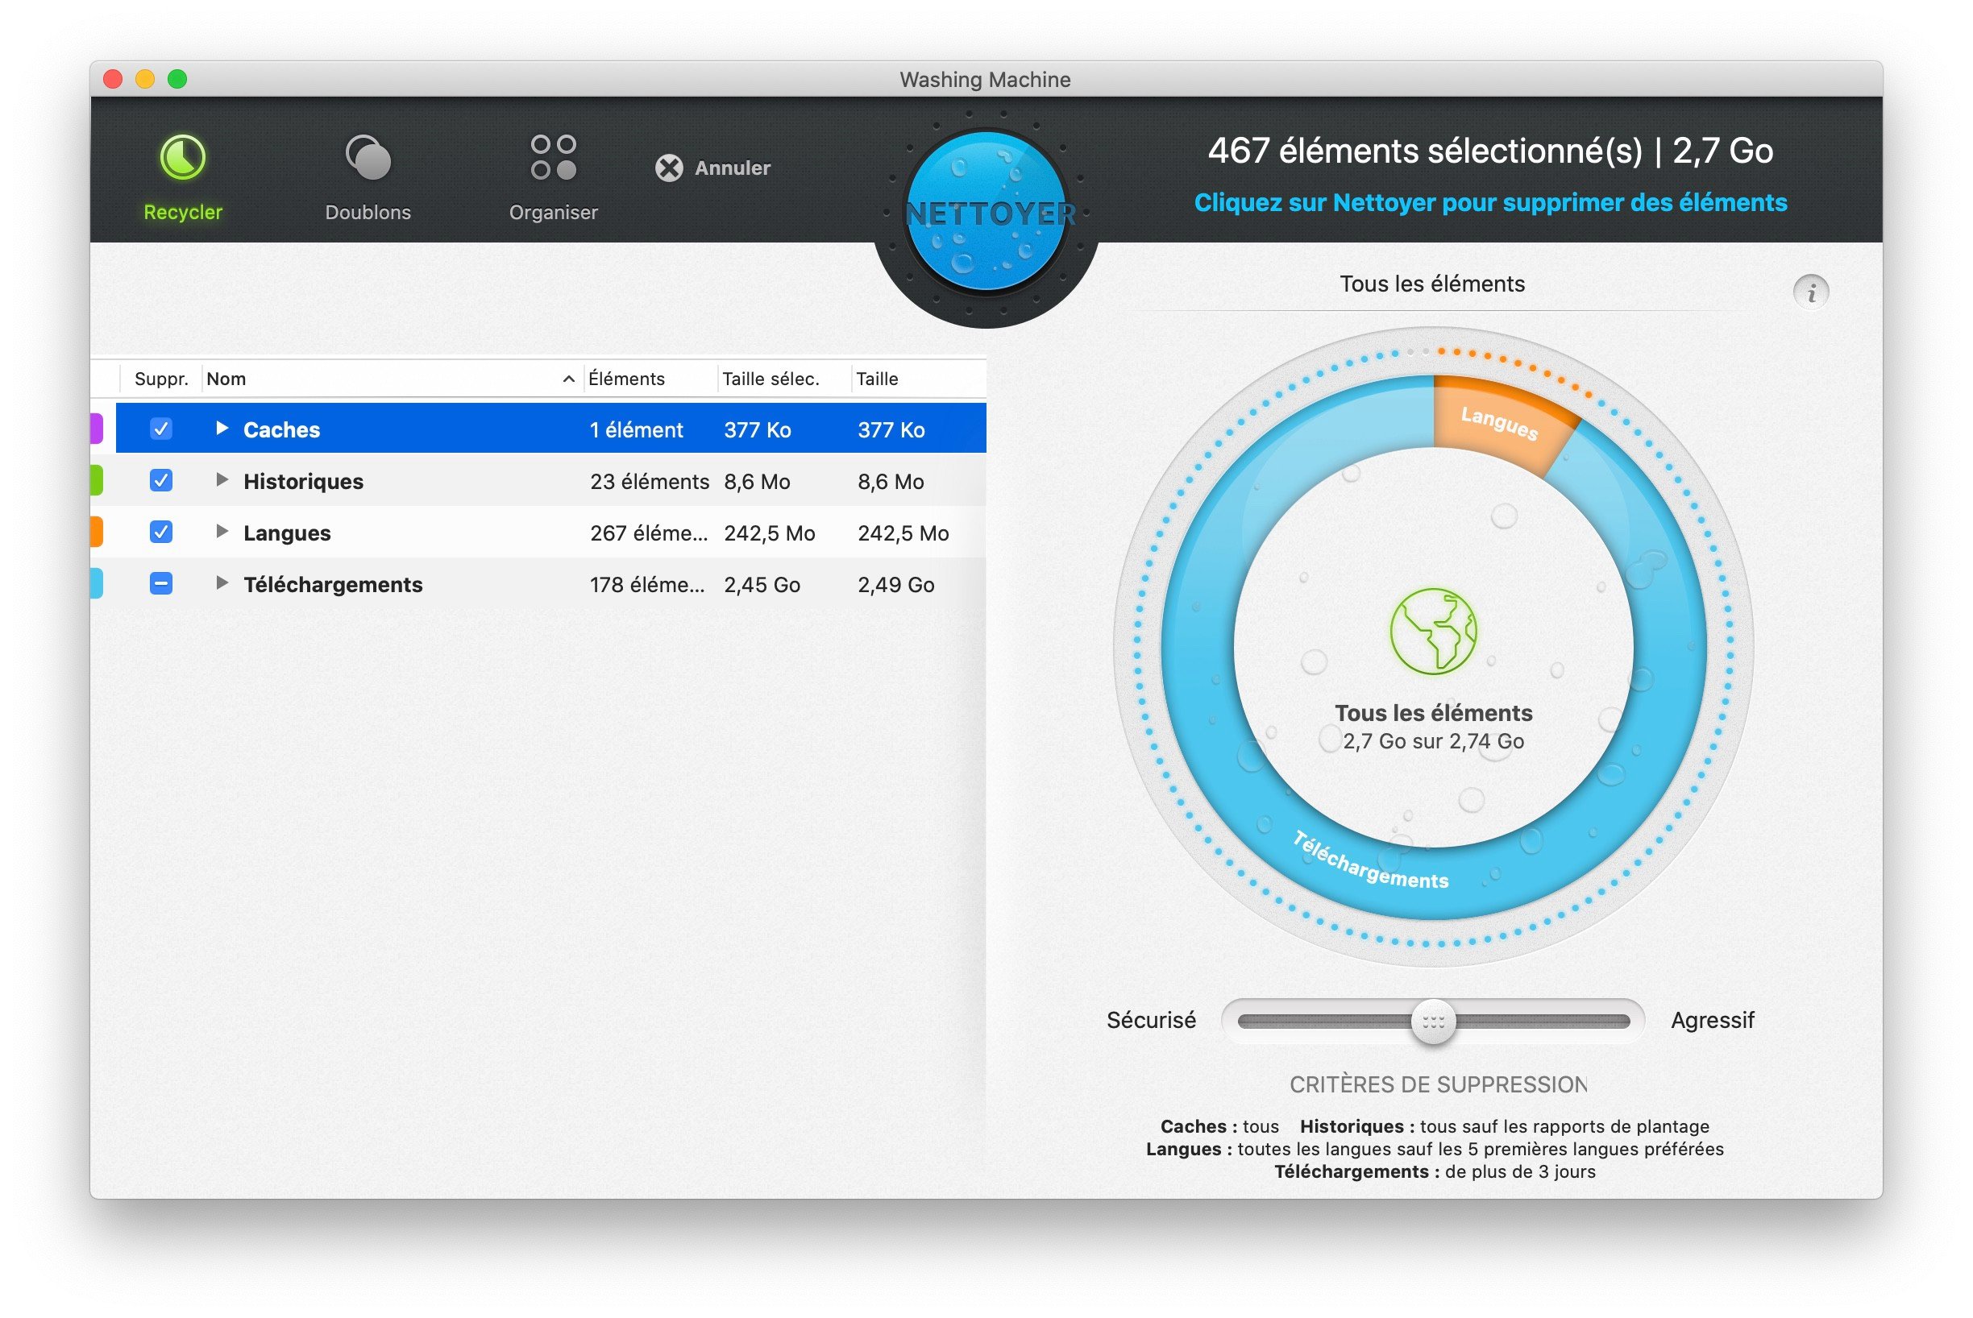1973x1318 pixels.
Task: Switch to the Doublons tool
Action: coord(368,157)
